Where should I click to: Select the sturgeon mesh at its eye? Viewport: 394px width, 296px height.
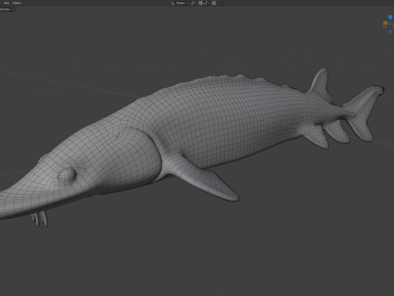66,174
